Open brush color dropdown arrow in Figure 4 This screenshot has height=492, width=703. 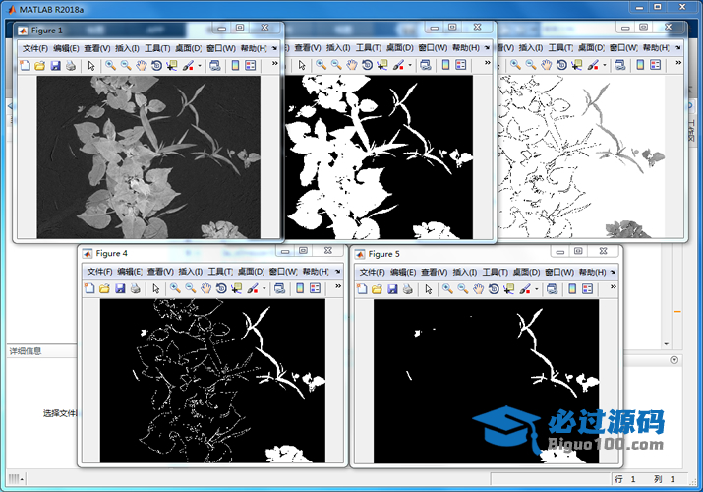pyautogui.click(x=264, y=289)
